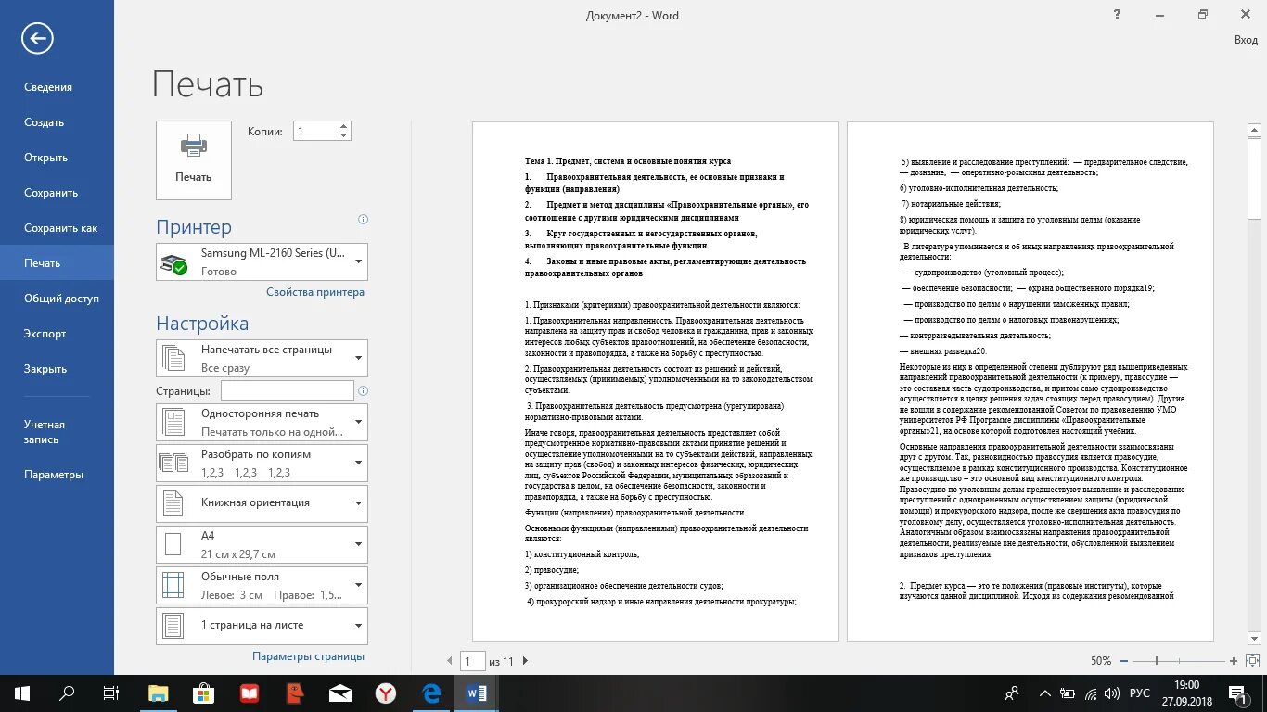
Task: Decrease copies with the down spinner
Action: coord(344,135)
